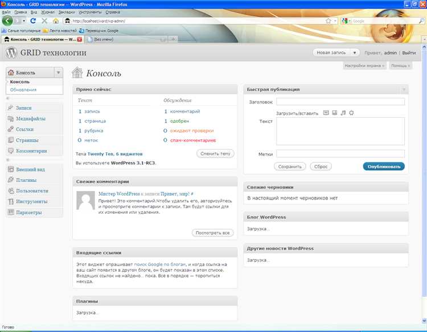This screenshot has height=332, width=427.
Task: Open the Закладки menu
Action: pyautogui.click(x=67, y=13)
